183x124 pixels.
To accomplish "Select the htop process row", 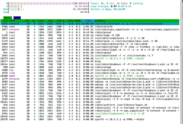I will [x=90, y=61].
